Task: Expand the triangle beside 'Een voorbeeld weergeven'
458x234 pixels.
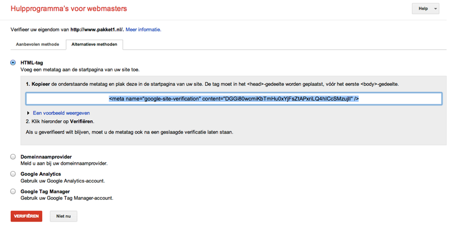Action: pos(28,113)
